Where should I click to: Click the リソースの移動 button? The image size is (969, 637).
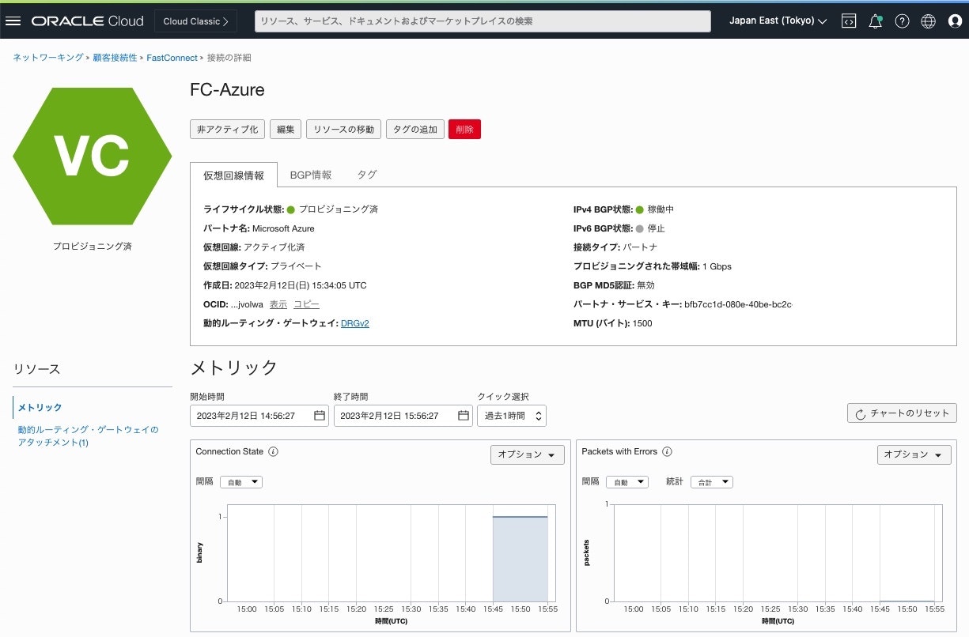pyautogui.click(x=344, y=130)
